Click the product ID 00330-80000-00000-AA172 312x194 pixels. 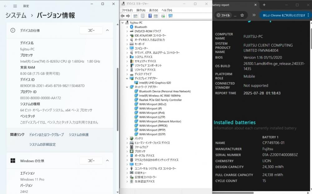pyautogui.click(x=41, y=98)
